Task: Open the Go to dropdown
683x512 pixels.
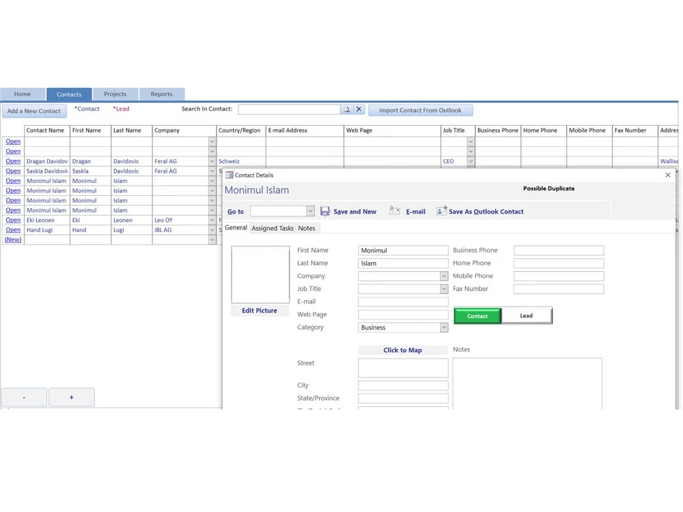Action: pos(309,211)
